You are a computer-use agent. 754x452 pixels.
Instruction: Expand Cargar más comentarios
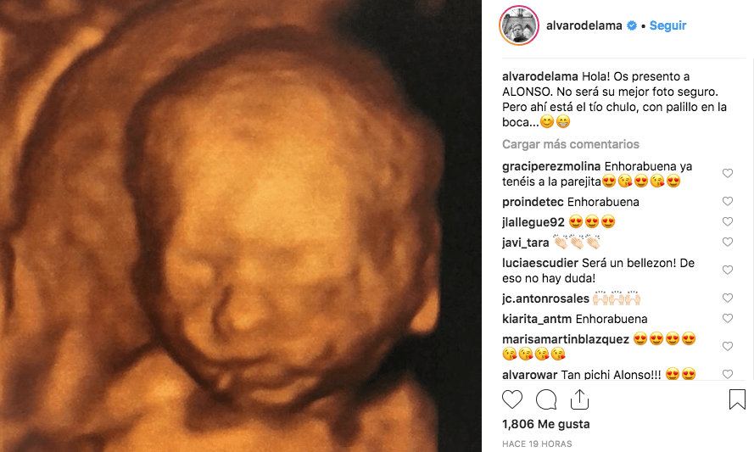570,144
